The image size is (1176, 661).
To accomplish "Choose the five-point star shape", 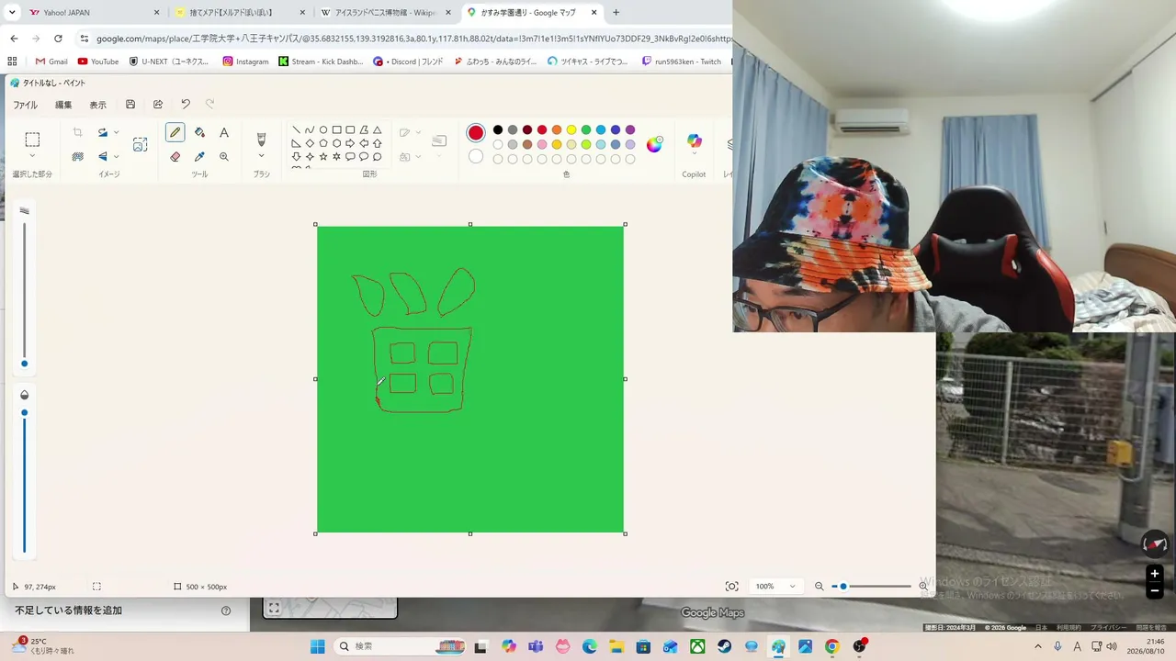I will (323, 157).
